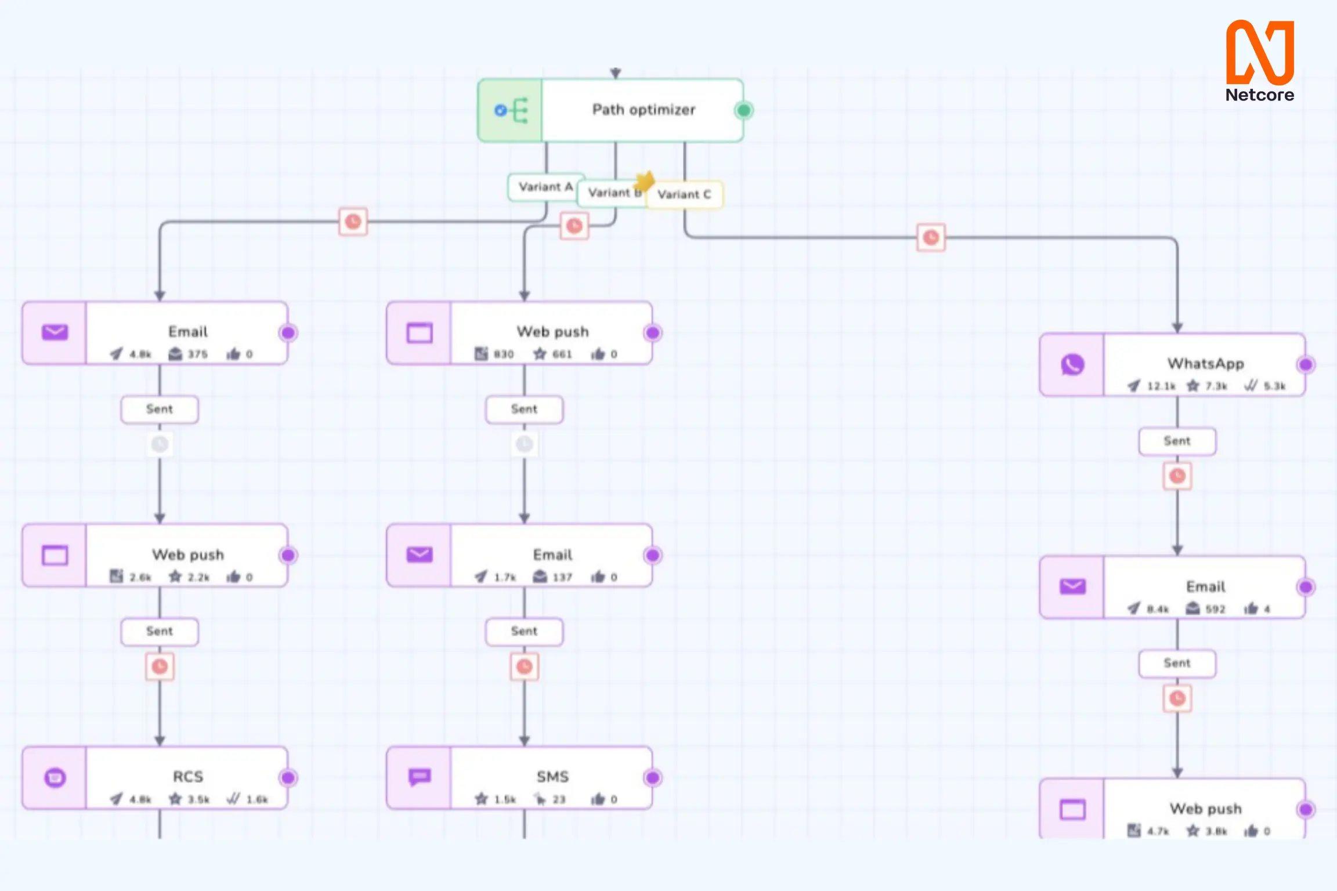Click the '137' opens value in Email
This screenshot has height=891, width=1337.
pyautogui.click(x=562, y=577)
